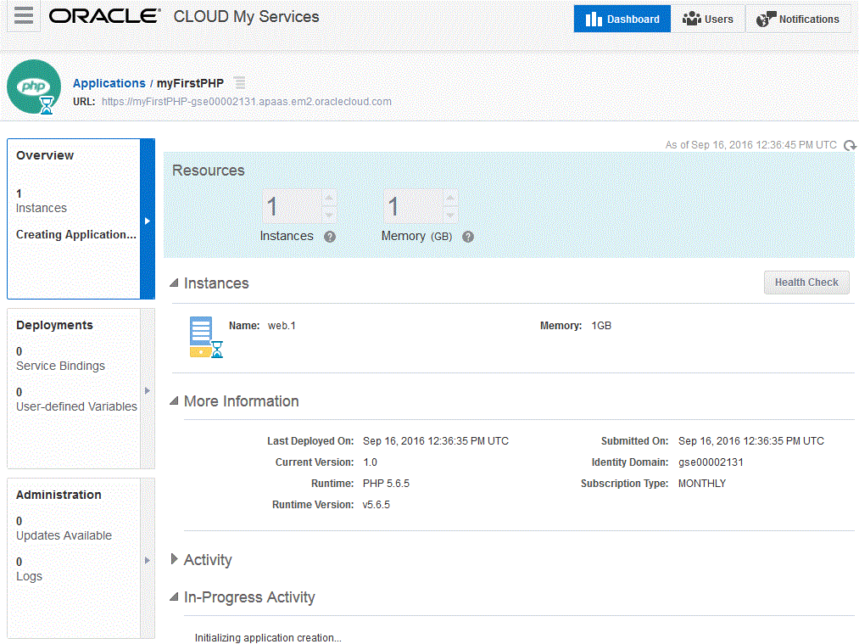Expand the Activity section
The width and height of the screenshot is (859, 644).
174,559
